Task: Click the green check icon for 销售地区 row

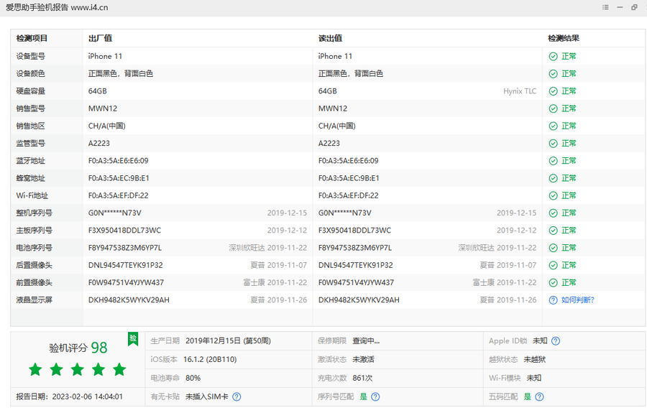Action: [x=554, y=126]
